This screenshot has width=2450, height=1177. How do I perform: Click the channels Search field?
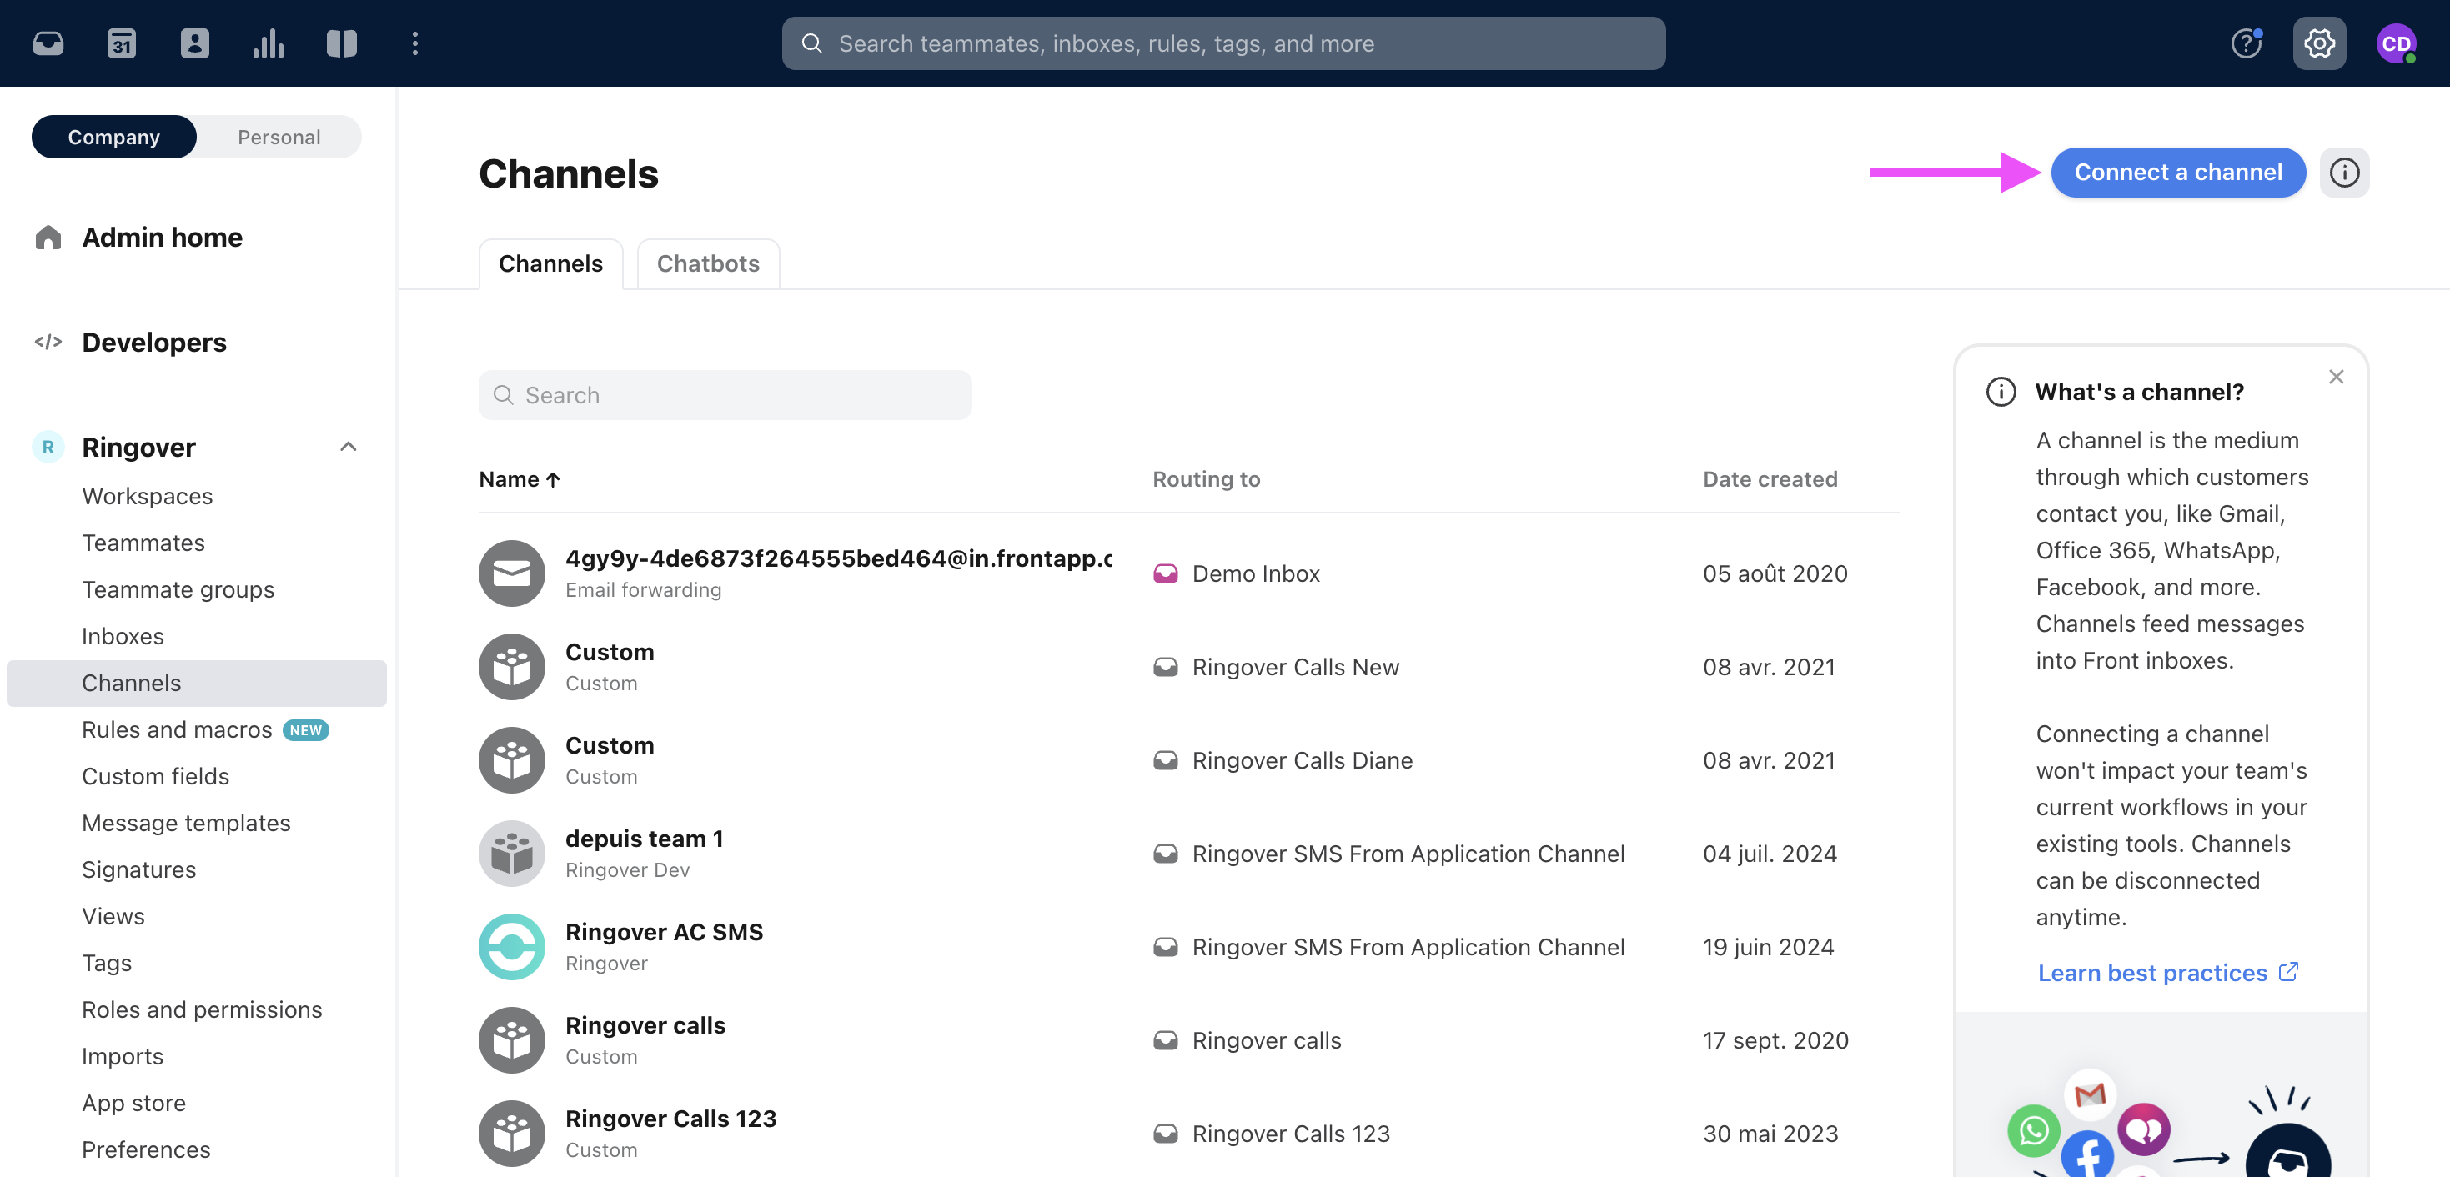point(725,394)
